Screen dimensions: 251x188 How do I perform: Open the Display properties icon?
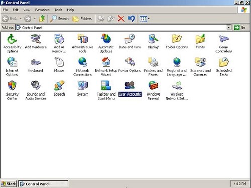point(153,41)
